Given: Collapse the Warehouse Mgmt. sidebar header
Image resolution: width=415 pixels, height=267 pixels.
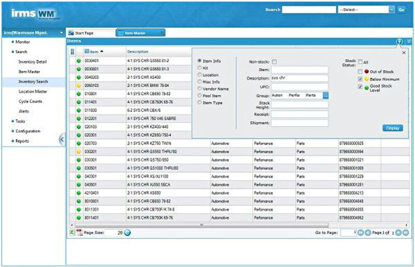Looking at the screenshot, I should (x=62, y=33).
